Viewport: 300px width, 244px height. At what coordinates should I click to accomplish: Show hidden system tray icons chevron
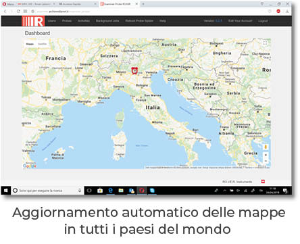click(x=224, y=191)
